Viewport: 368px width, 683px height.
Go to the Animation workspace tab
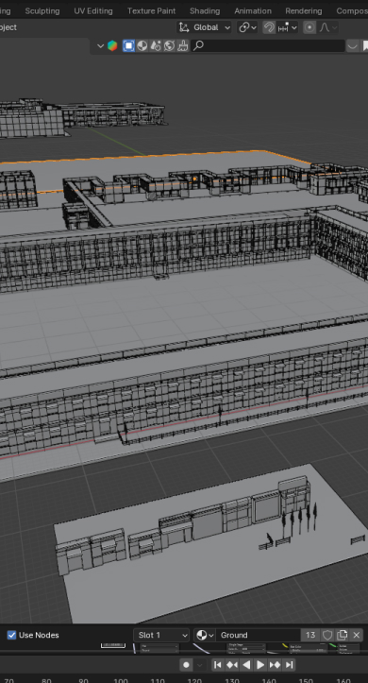click(253, 11)
